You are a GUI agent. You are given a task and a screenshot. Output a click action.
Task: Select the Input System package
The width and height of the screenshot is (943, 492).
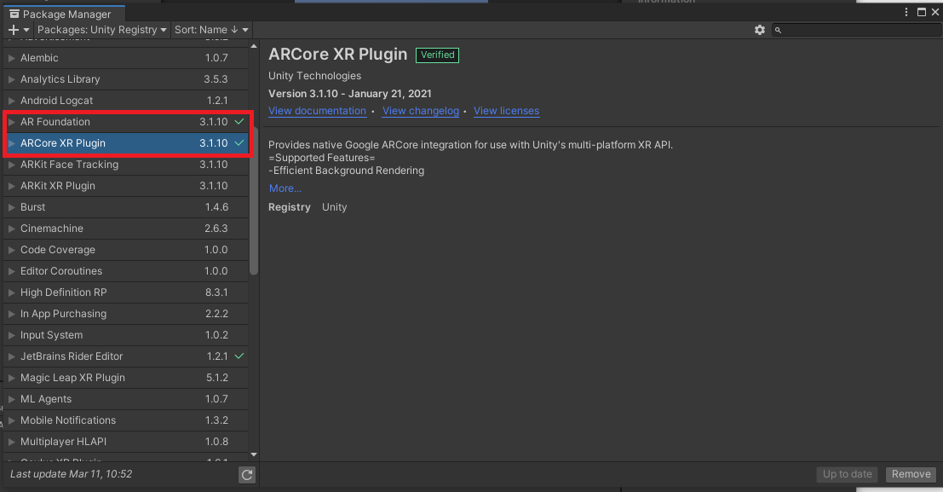[126, 335]
